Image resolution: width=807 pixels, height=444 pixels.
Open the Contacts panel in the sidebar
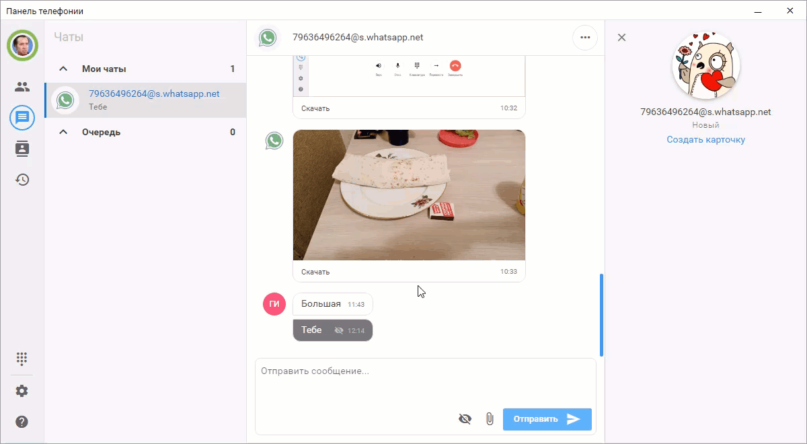click(22, 86)
